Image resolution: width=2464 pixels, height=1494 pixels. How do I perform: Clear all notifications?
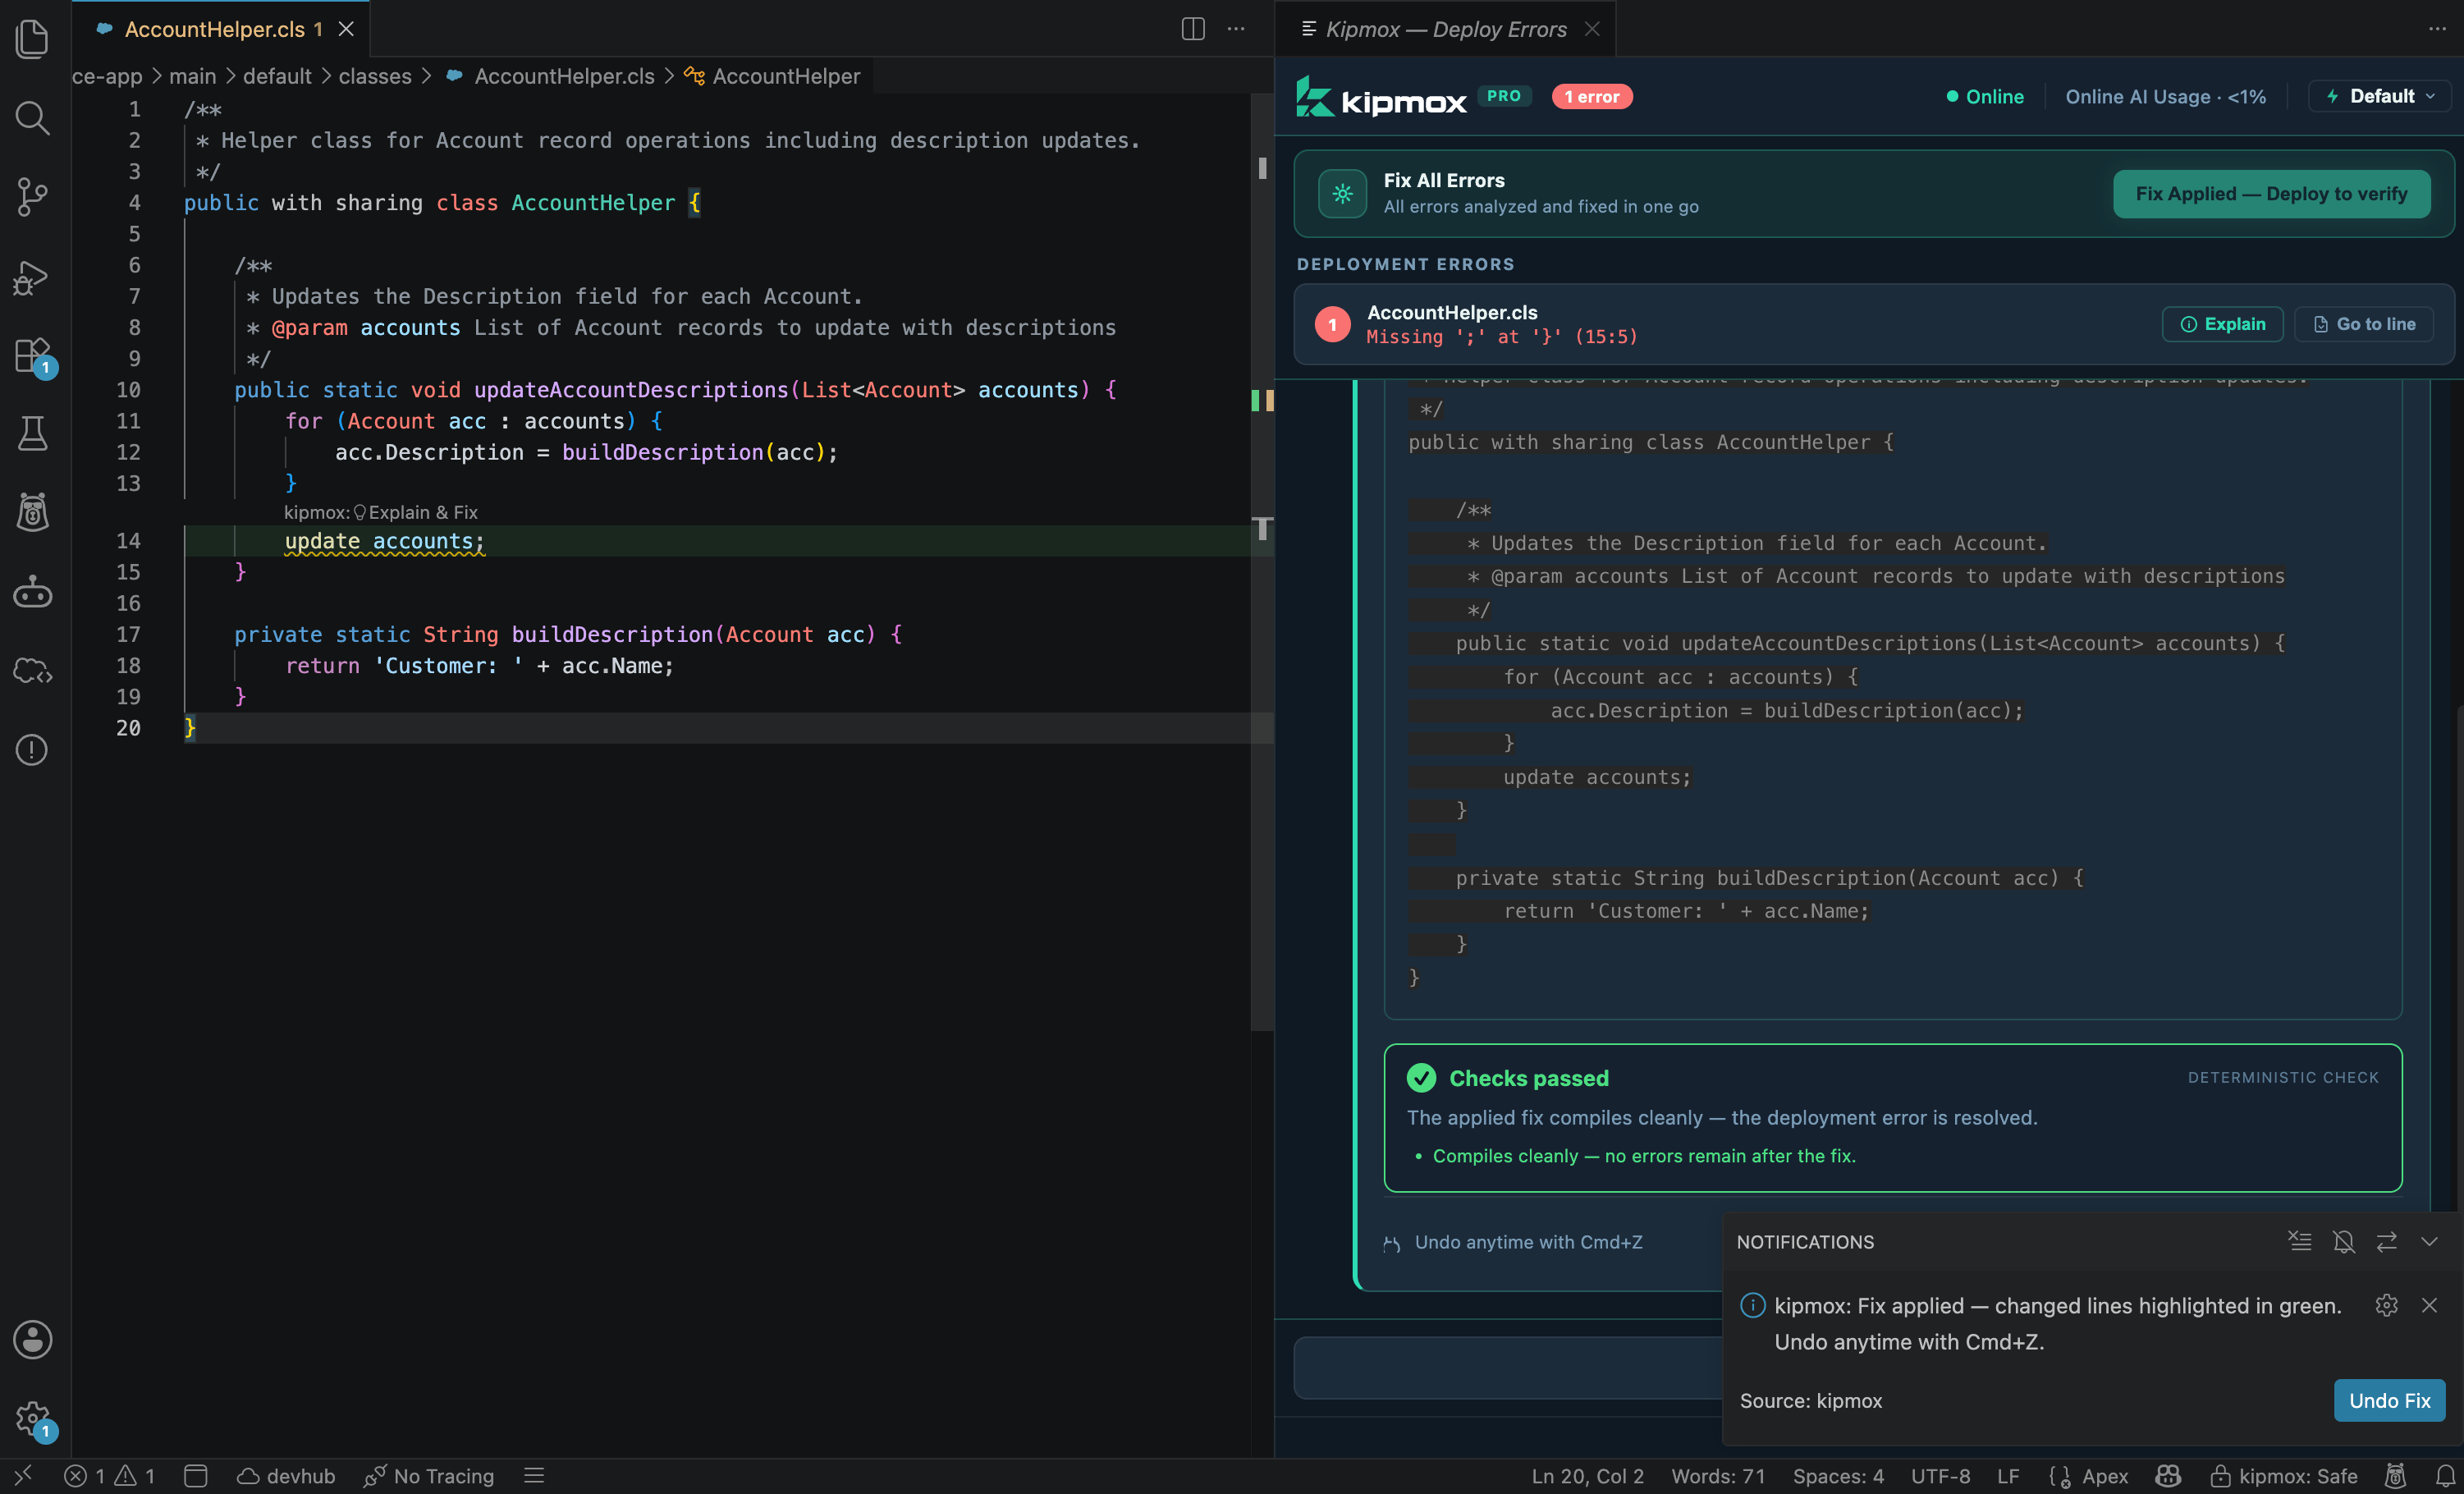tap(2300, 1242)
